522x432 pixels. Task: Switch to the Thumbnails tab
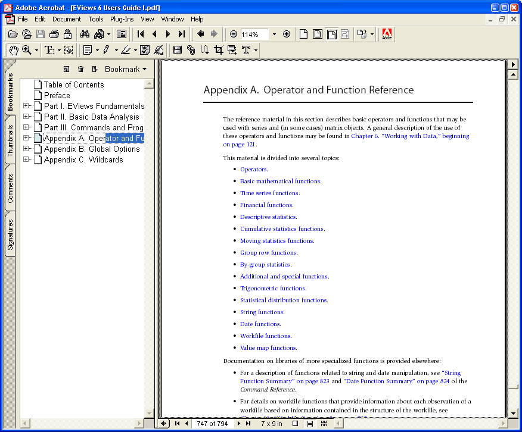click(10, 142)
